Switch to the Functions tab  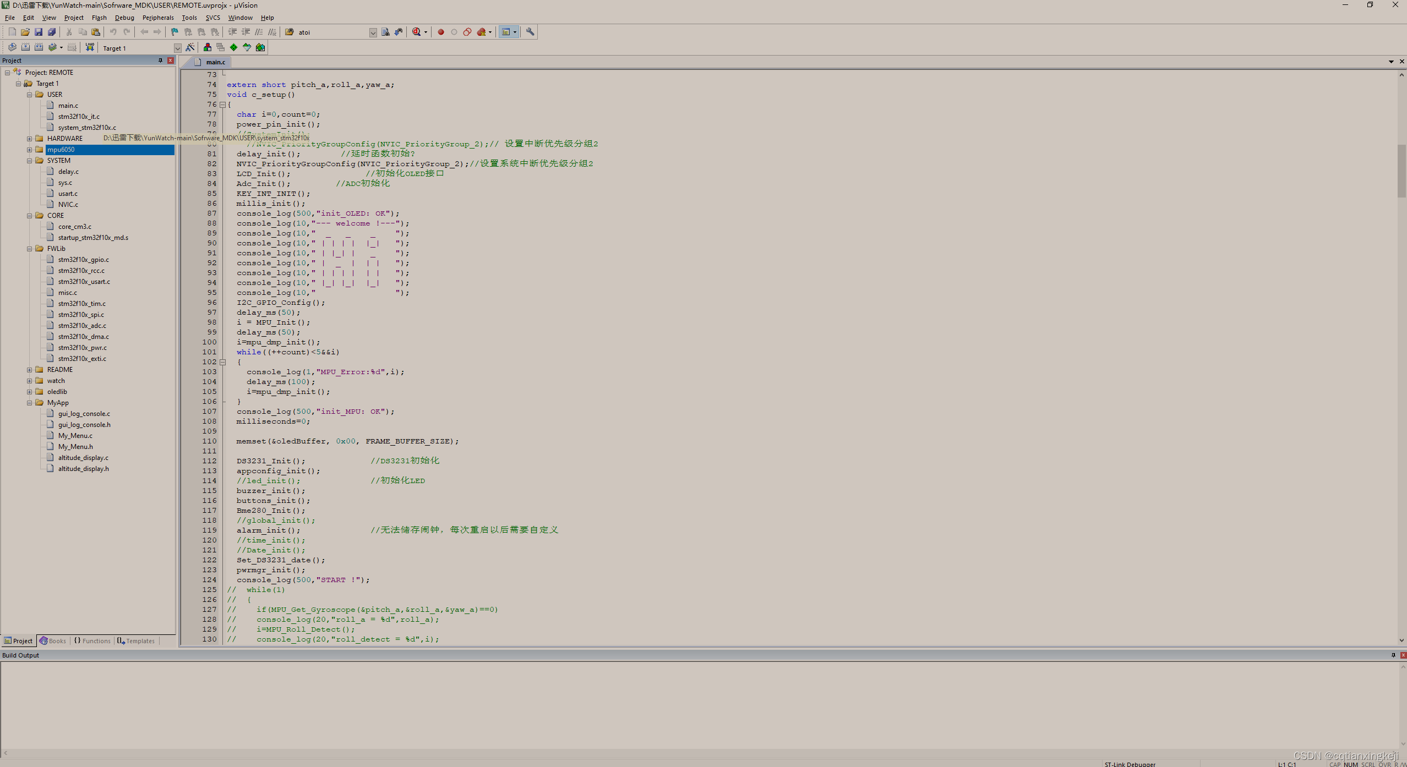[x=92, y=641]
